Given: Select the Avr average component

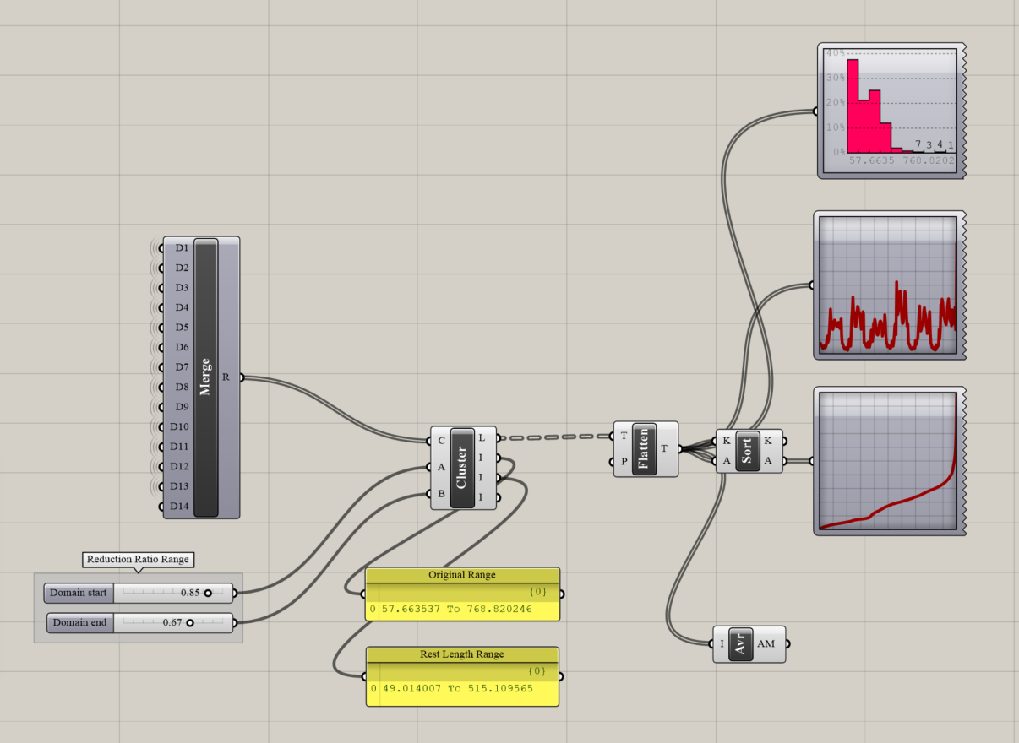Looking at the screenshot, I should pos(740,644).
